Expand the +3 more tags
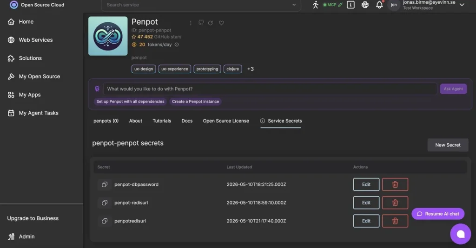 click(251, 69)
